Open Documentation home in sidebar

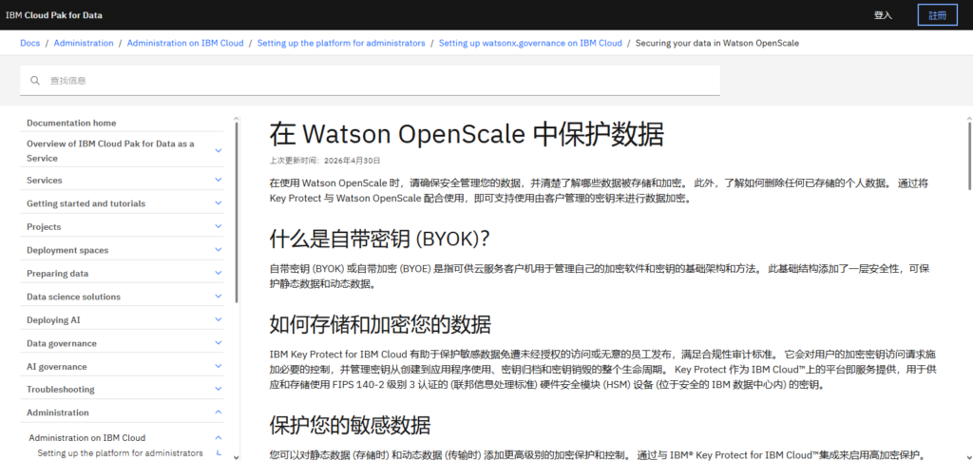(x=71, y=123)
